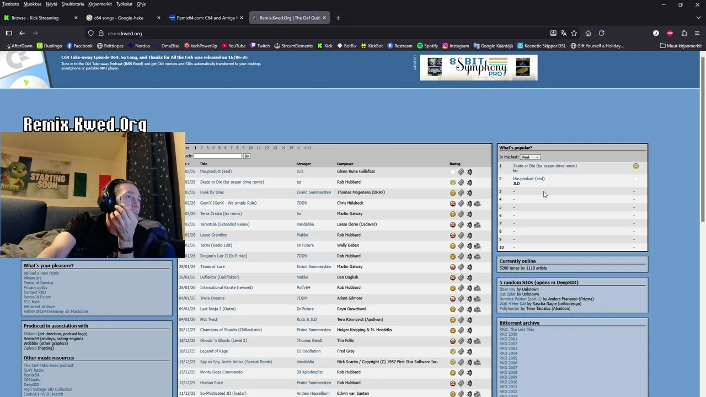Click the chip icon in Times of Lore row
Viewport: 706px width, 397px height.
[x=461, y=267]
